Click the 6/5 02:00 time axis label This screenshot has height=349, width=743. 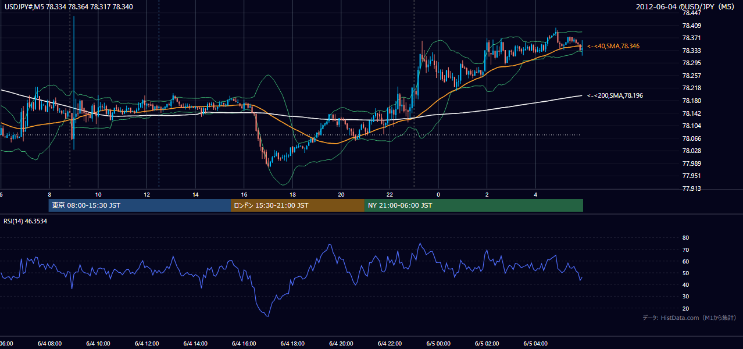[x=487, y=343]
